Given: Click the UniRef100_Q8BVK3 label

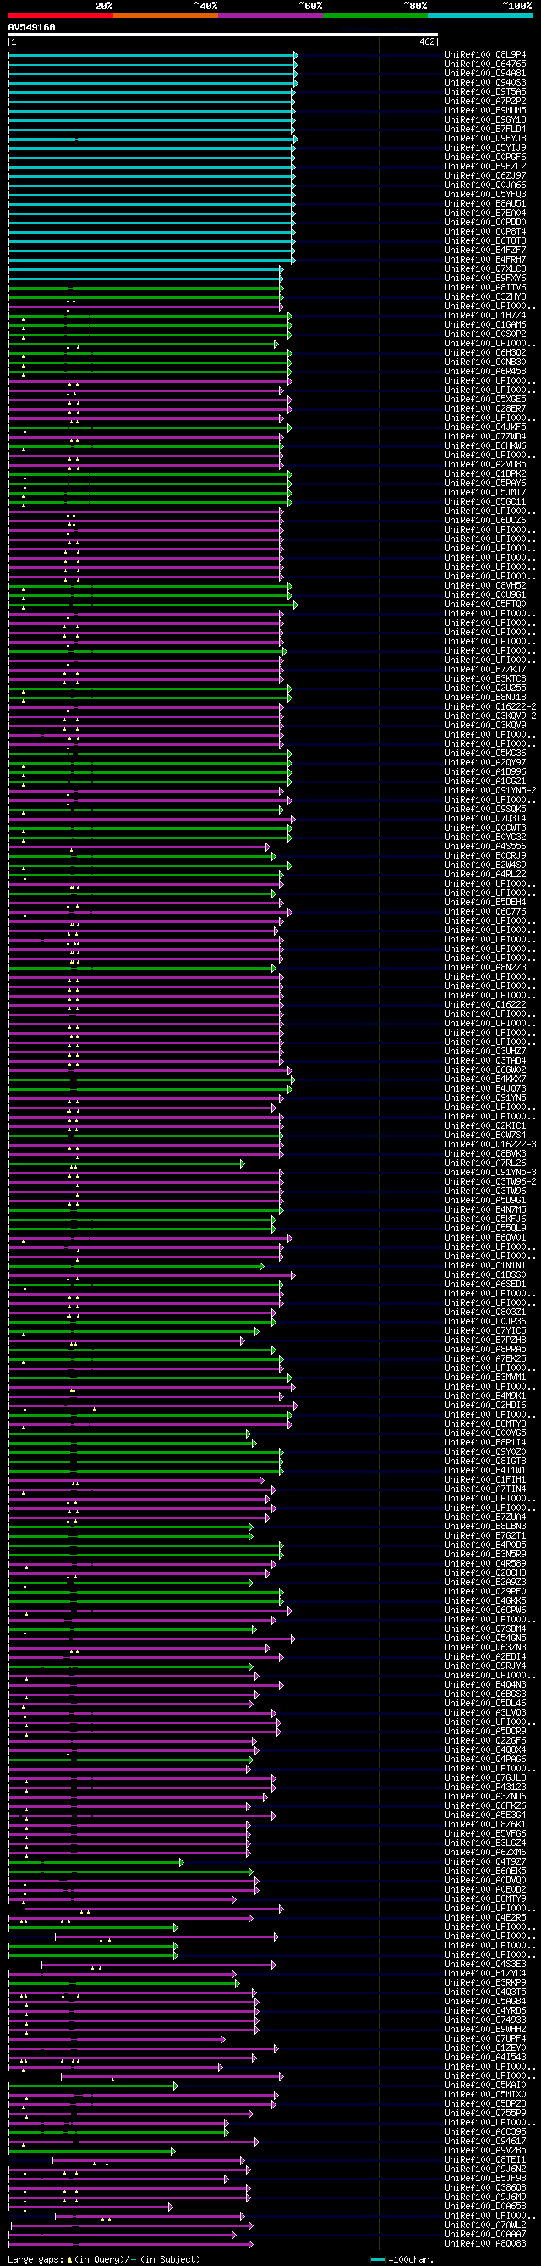Looking at the screenshot, I should tap(486, 1154).
